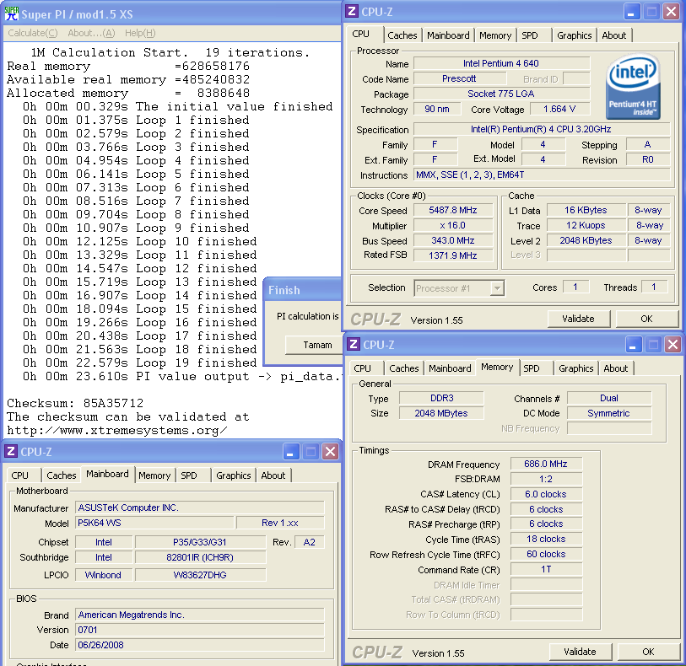
Task: Click the Z logo icon of CPU-Z Memory window
Action: coord(354,344)
